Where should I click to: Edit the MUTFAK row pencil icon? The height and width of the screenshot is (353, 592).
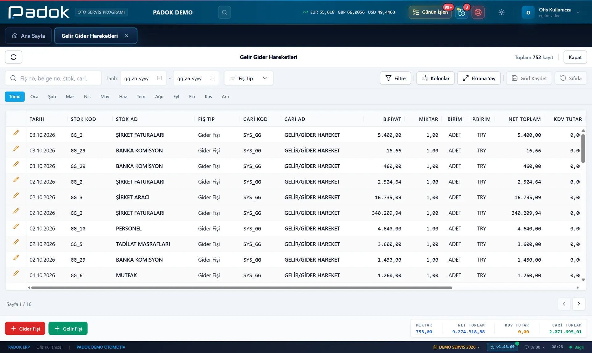pyautogui.click(x=16, y=273)
